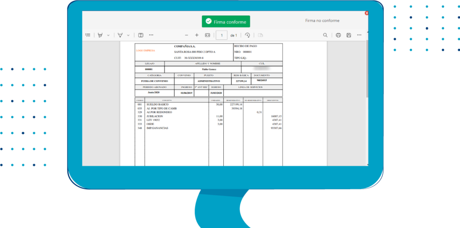Image resolution: width=460 pixels, height=228 pixels.
Task: Open the left toolbar more options menu
Action: (x=151, y=35)
